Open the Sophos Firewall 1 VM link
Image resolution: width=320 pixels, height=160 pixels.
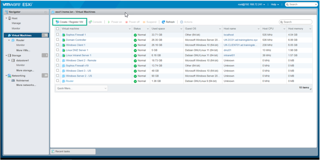[76, 35]
